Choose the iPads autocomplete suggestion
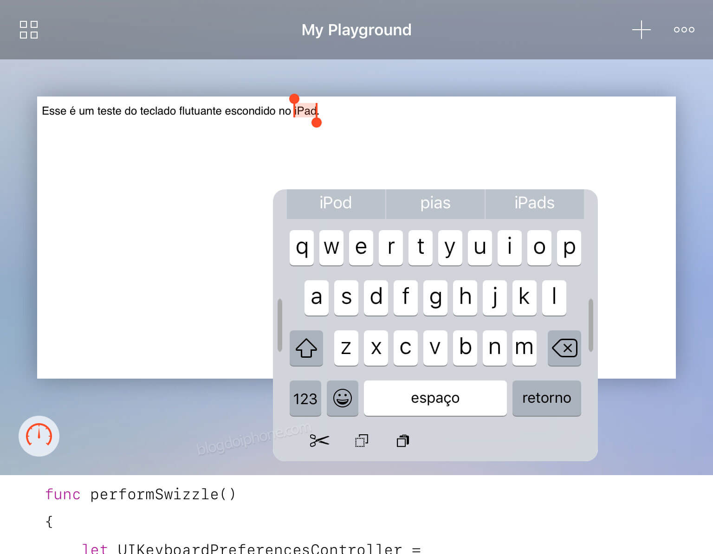Viewport: 713px width, 554px height. (x=535, y=203)
